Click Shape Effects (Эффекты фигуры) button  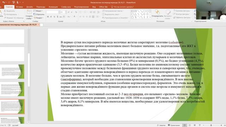(x=182, y=17)
